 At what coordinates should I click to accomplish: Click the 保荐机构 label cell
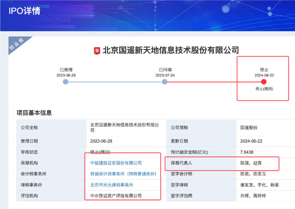pyautogui.click(x=51, y=163)
